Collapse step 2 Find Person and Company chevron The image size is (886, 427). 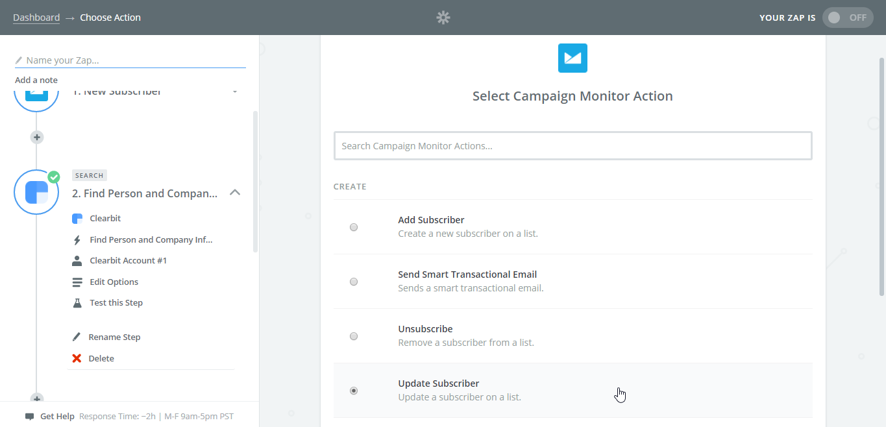[x=236, y=193]
